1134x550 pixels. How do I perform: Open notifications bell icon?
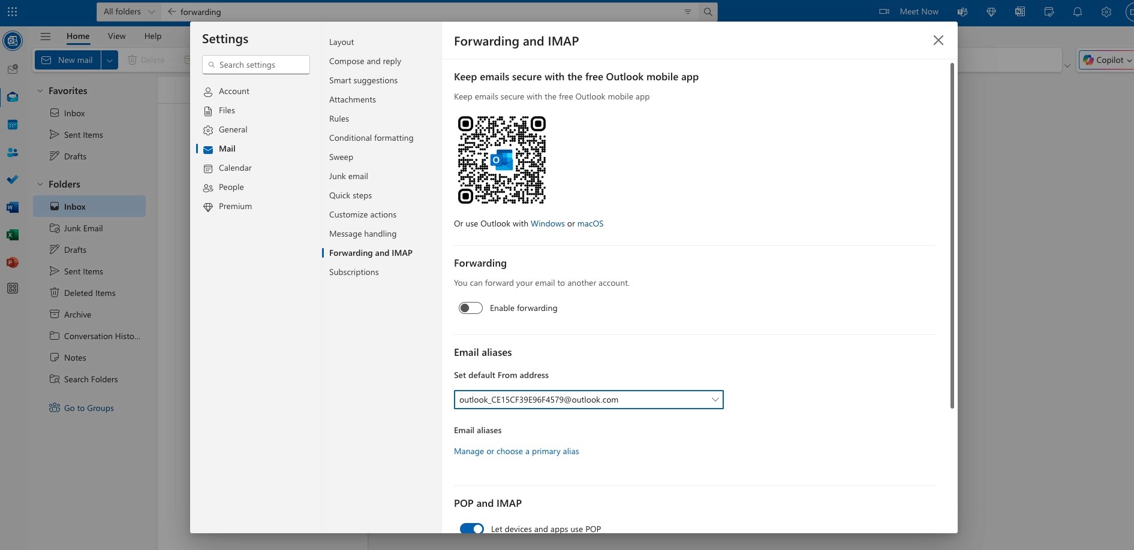pos(1078,11)
